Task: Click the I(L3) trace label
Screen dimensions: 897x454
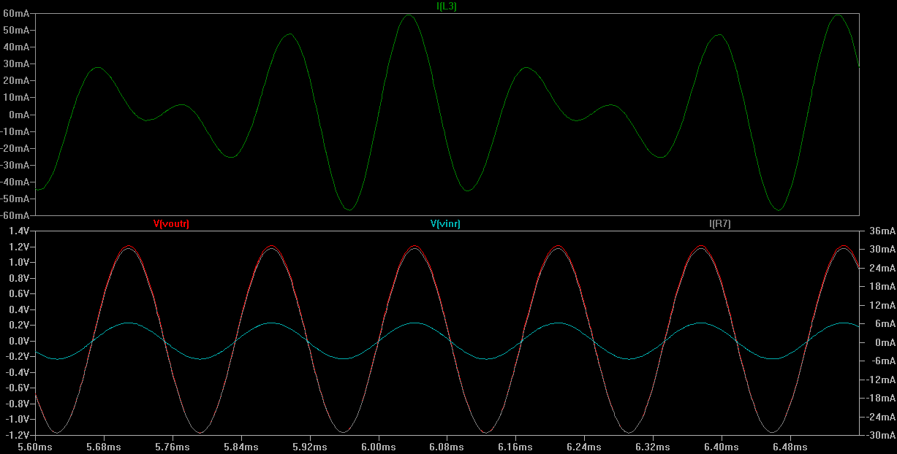Action: (x=447, y=6)
